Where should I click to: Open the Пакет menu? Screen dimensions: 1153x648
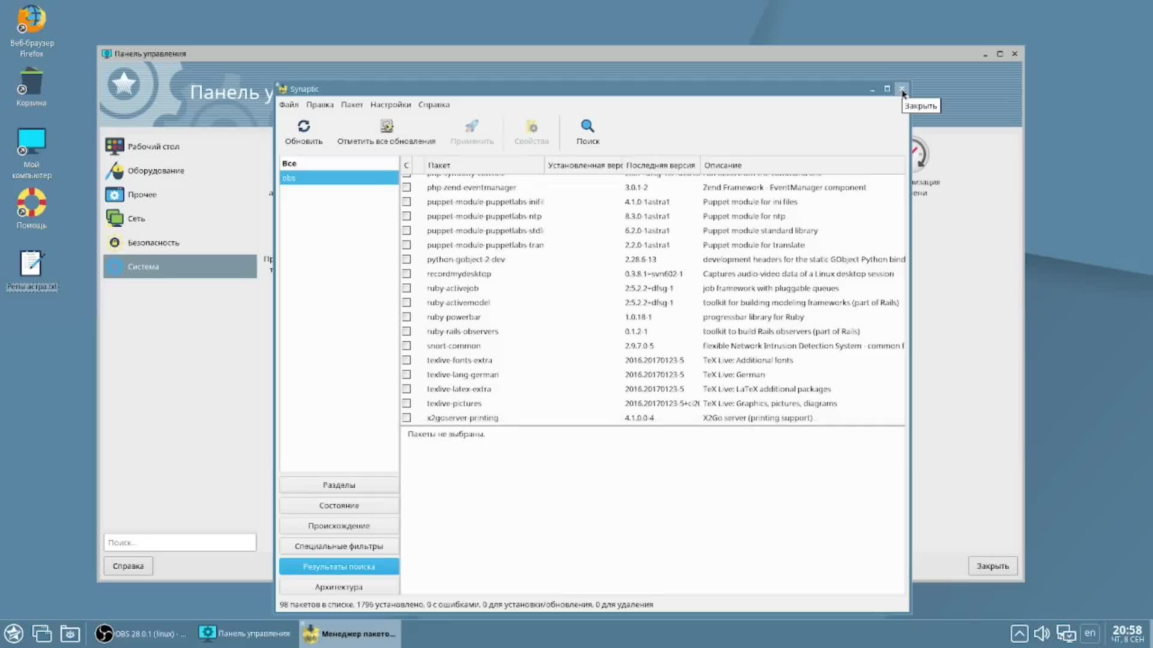(x=351, y=104)
